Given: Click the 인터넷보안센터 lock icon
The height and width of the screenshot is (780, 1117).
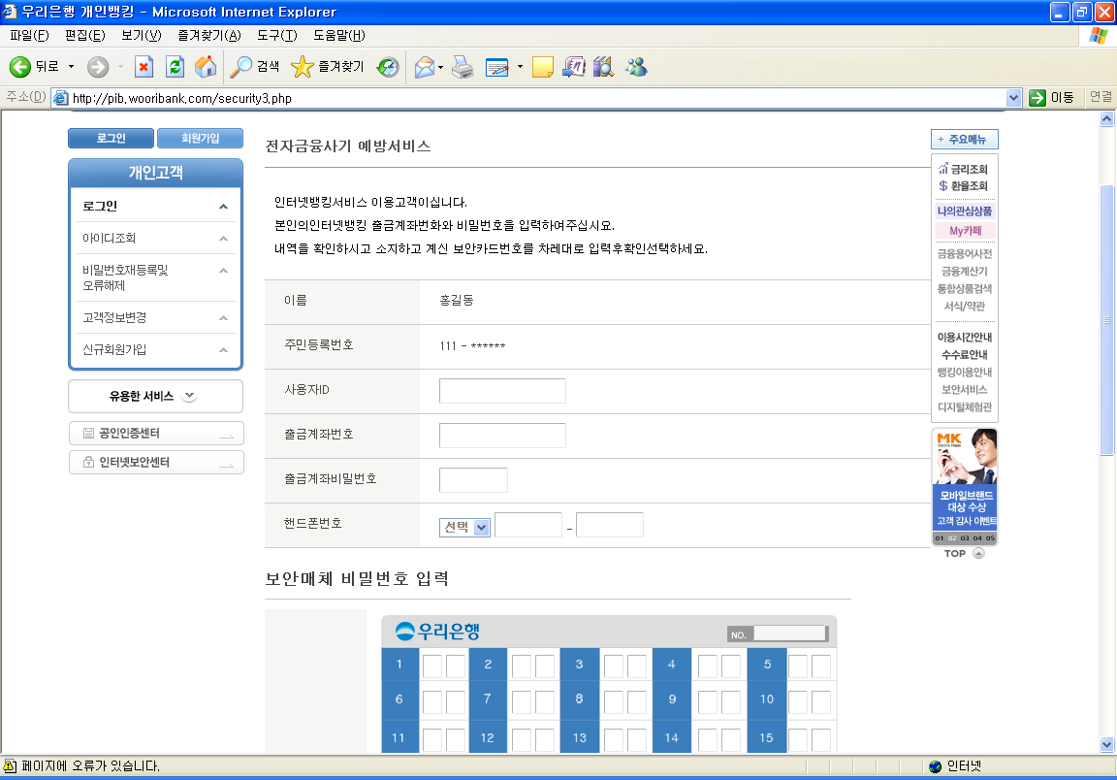Looking at the screenshot, I should pos(88,462).
